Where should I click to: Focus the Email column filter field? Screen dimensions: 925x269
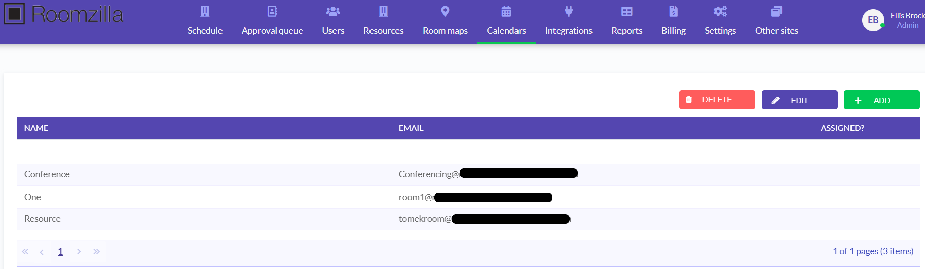(x=573, y=153)
